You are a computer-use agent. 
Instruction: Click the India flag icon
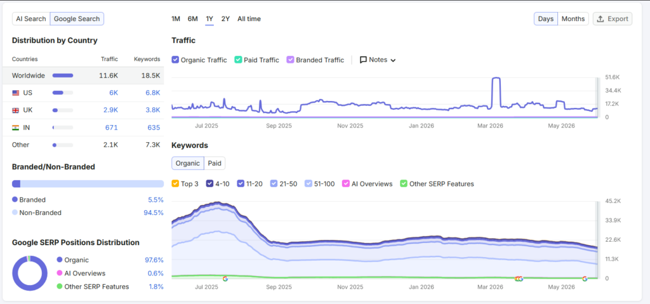point(16,128)
